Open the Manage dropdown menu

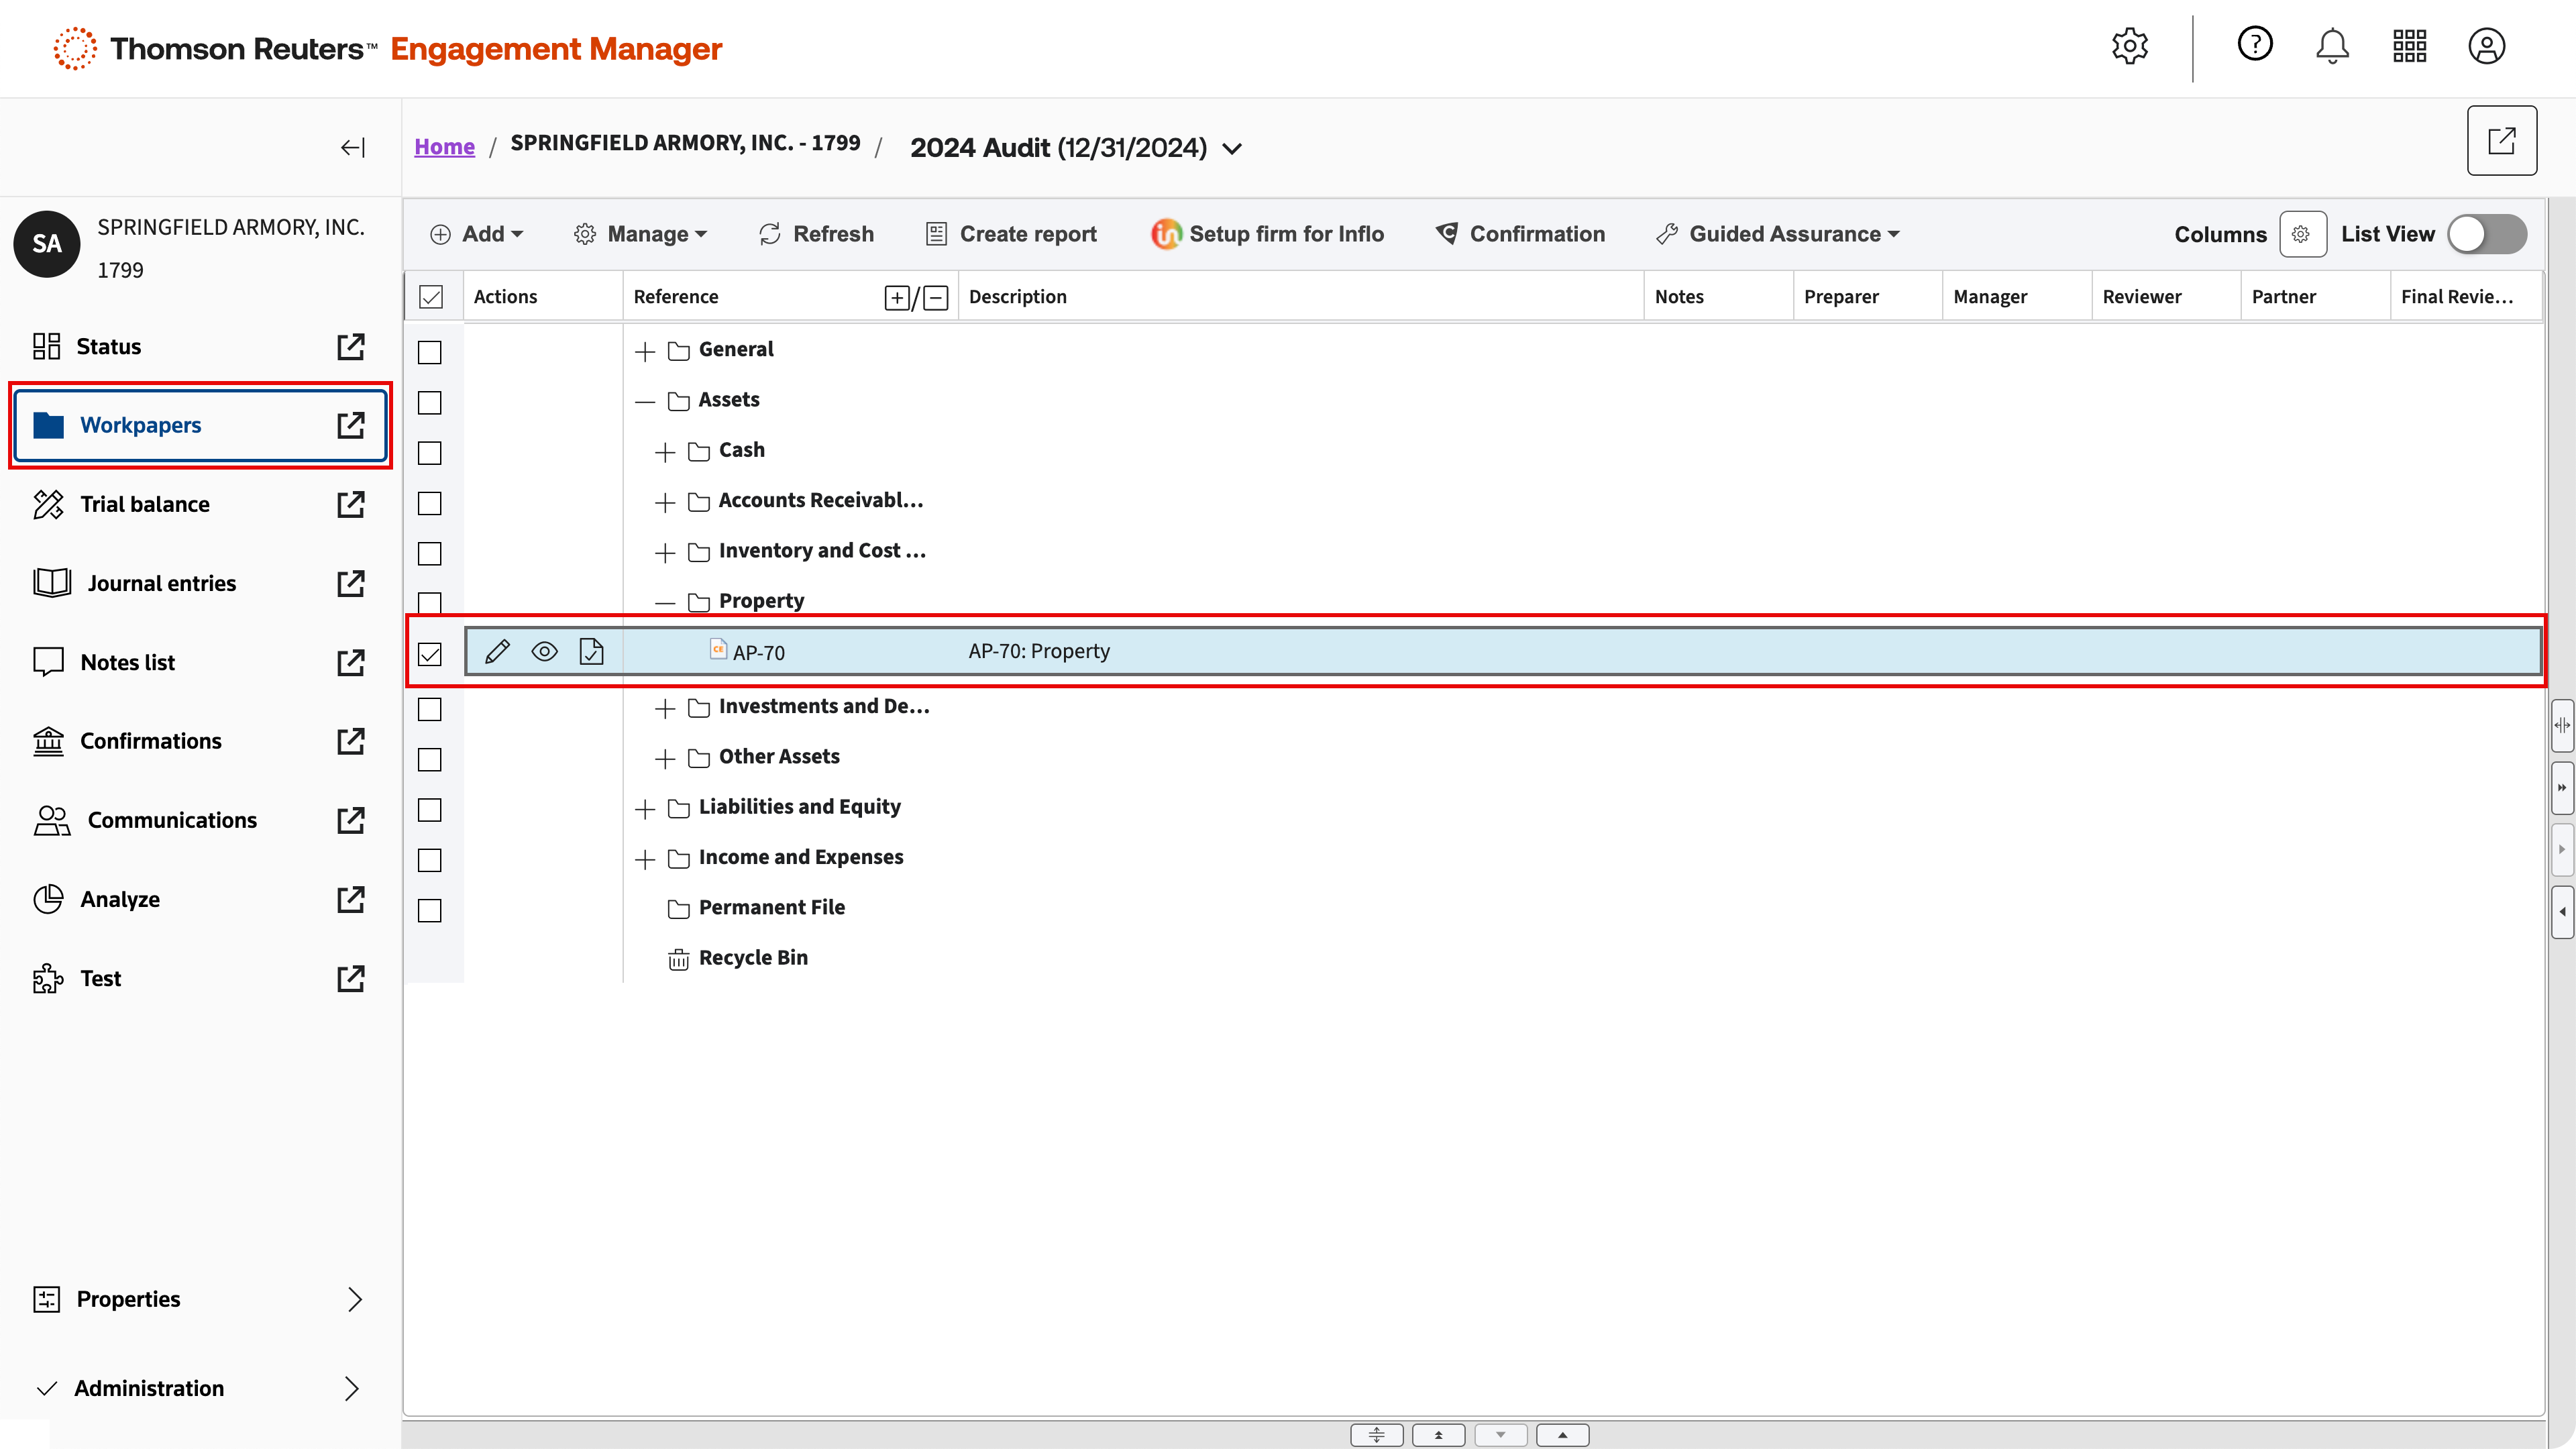tap(640, 234)
